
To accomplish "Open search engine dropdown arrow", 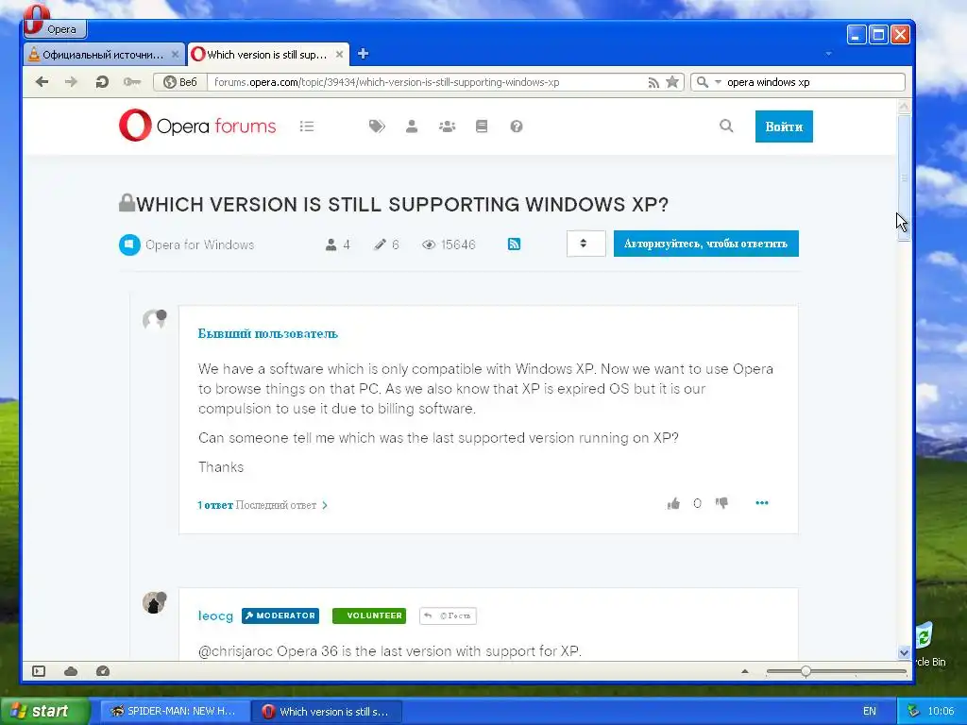I will 718,82.
